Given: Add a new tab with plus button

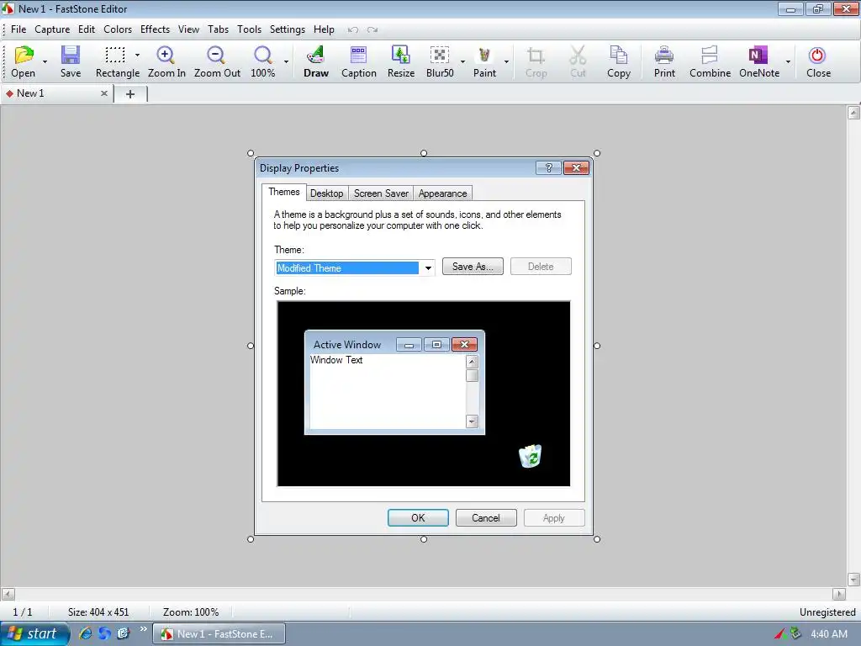Looking at the screenshot, I should [130, 94].
